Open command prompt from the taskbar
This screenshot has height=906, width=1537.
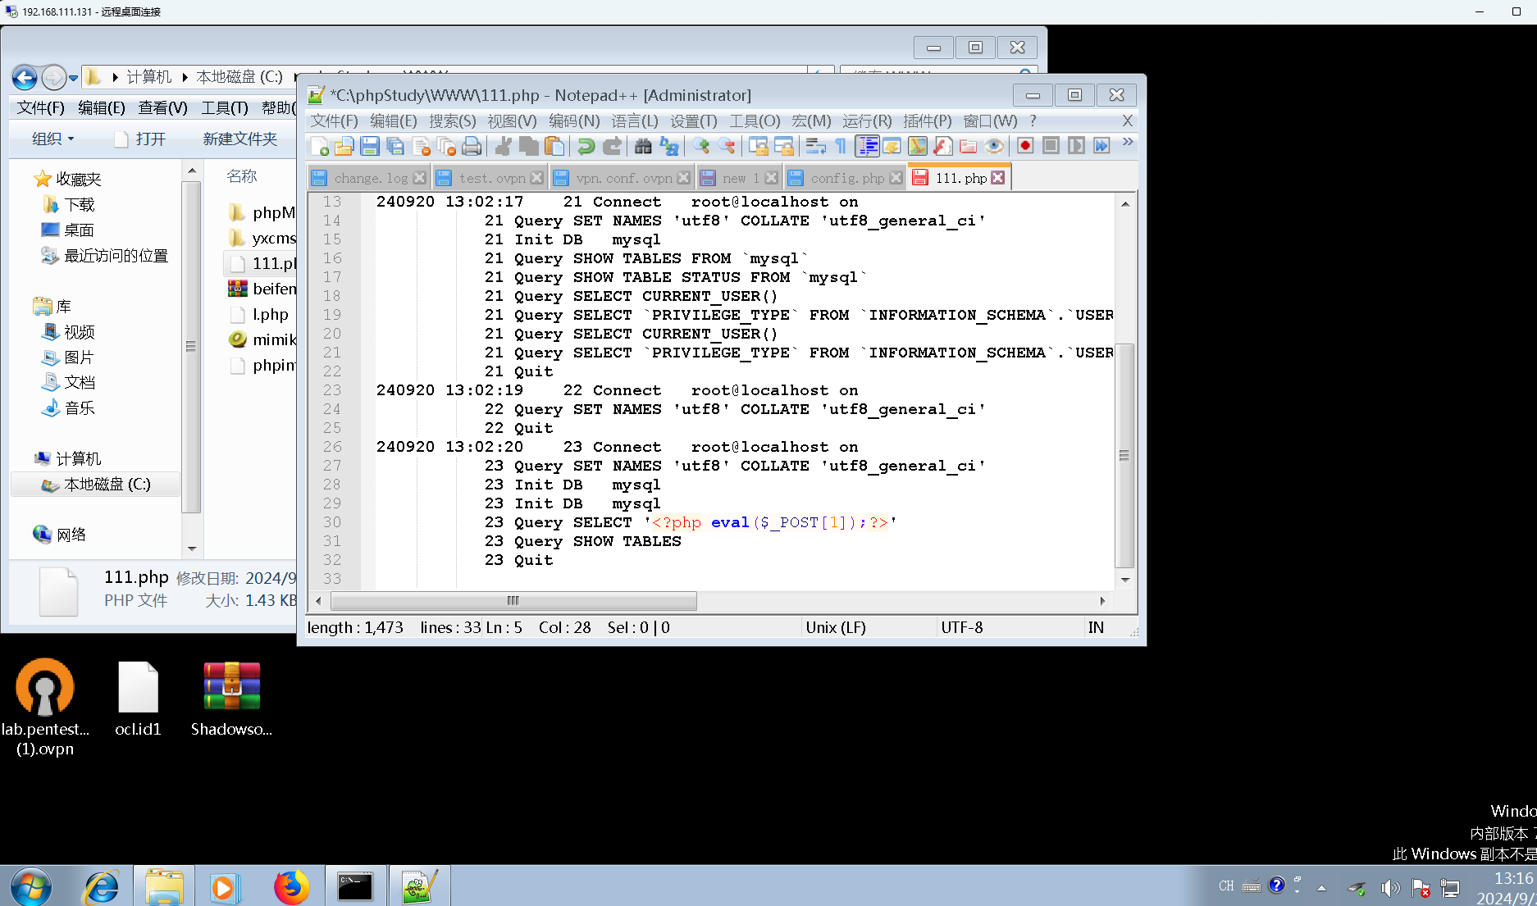(x=355, y=886)
